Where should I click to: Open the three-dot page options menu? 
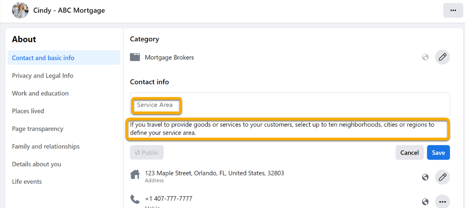coord(453,10)
